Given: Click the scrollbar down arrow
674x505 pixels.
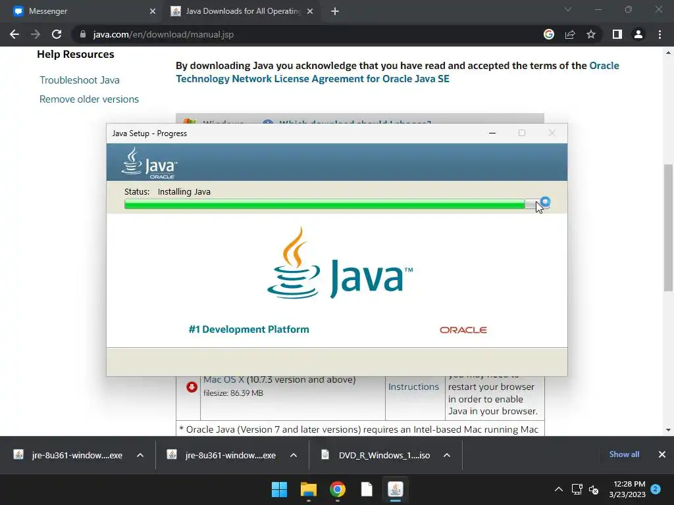Looking at the screenshot, I should (669, 430).
